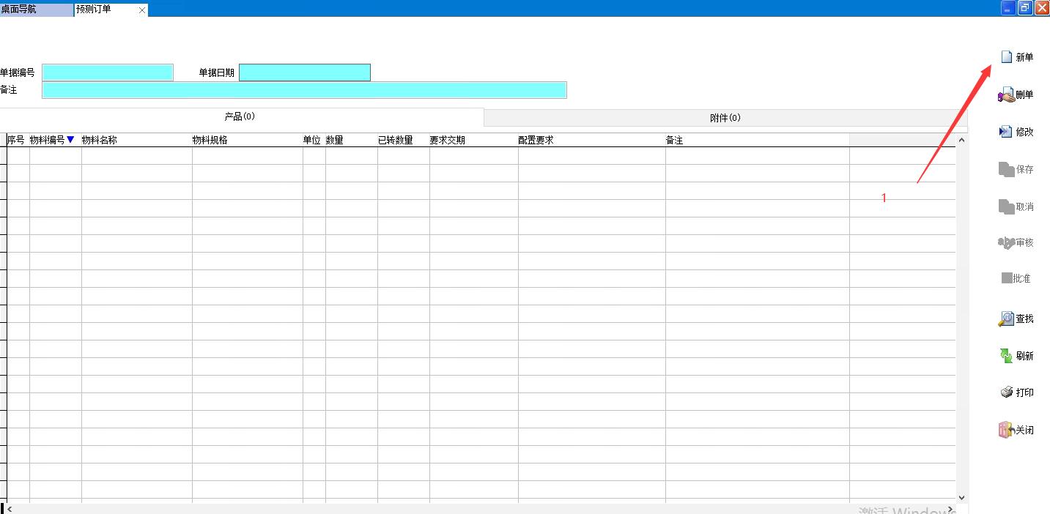Click the 单据编号 input field

108,72
